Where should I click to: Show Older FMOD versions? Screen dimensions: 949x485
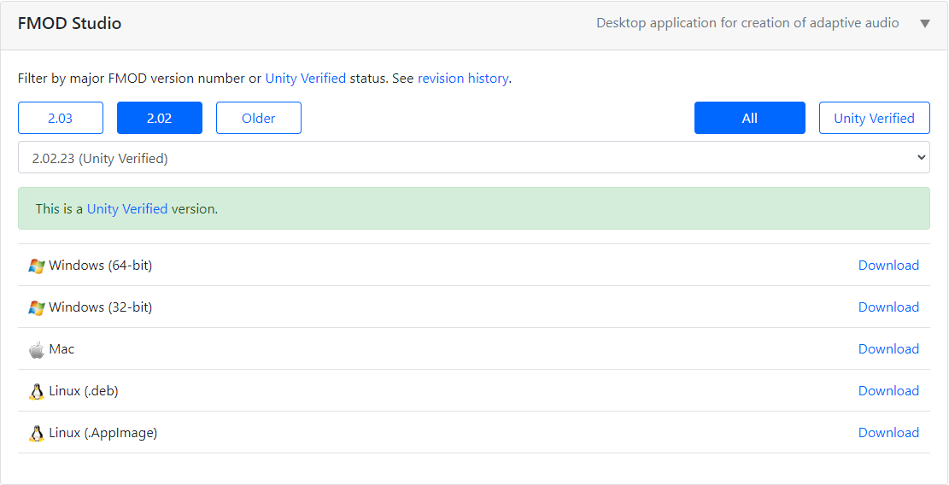pyautogui.click(x=259, y=119)
